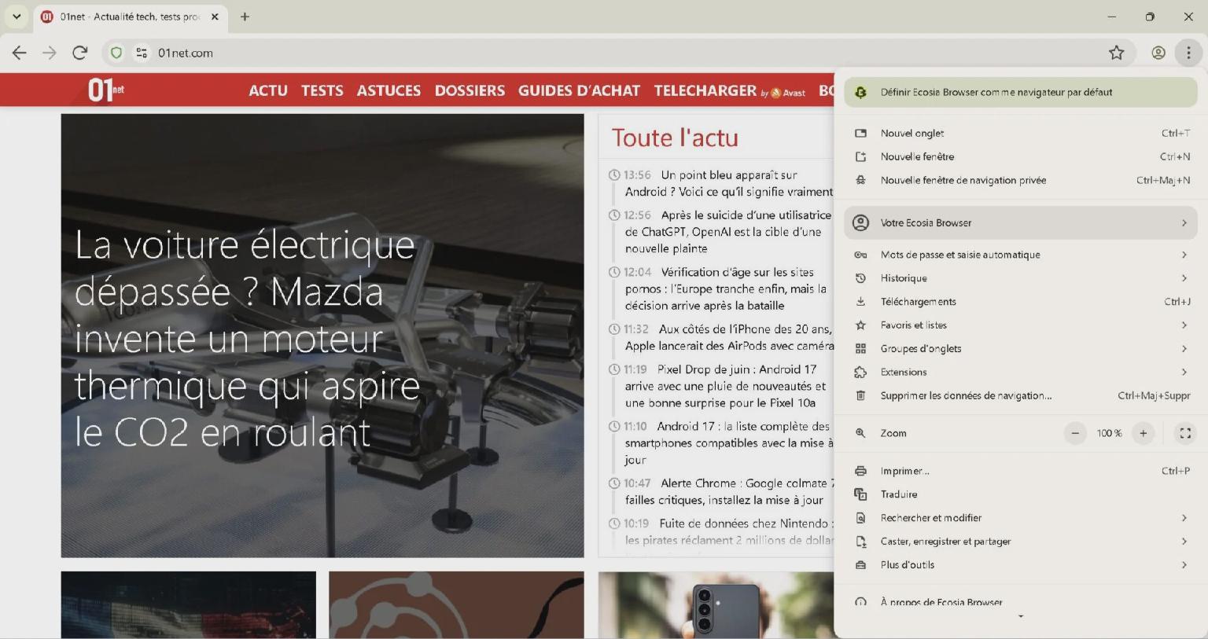Expand Plus d'outils submenu
Viewport: 1208px width, 639px height.
pyautogui.click(x=1021, y=565)
